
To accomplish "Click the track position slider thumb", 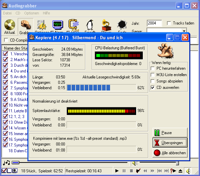I will pyautogui.click(x=15, y=163).
